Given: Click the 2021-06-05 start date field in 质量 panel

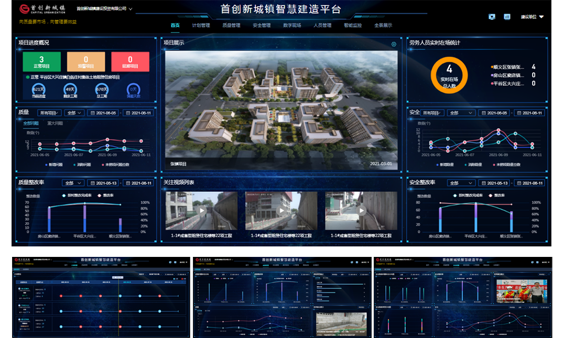Looking at the screenshot, I should (x=103, y=113).
